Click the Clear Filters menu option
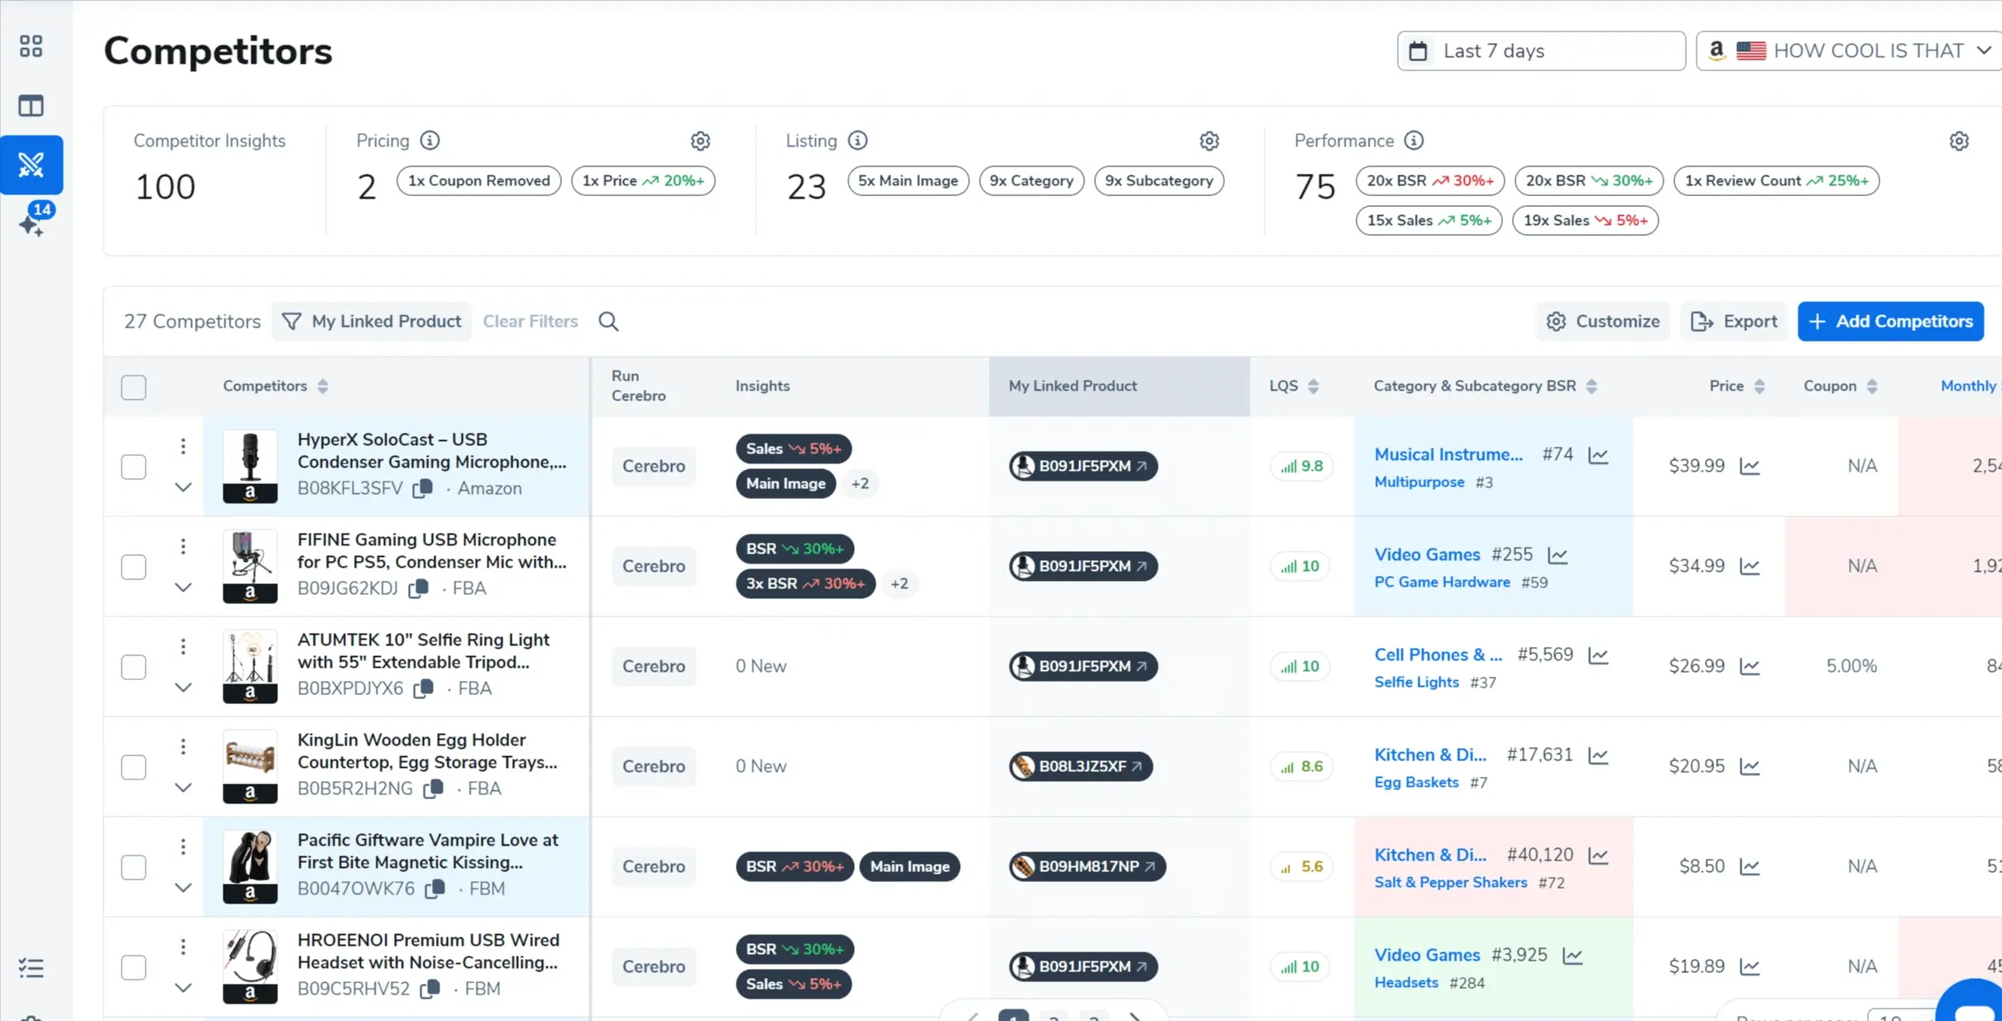This screenshot has width=2002, height=1021. [x=531, y=321]
